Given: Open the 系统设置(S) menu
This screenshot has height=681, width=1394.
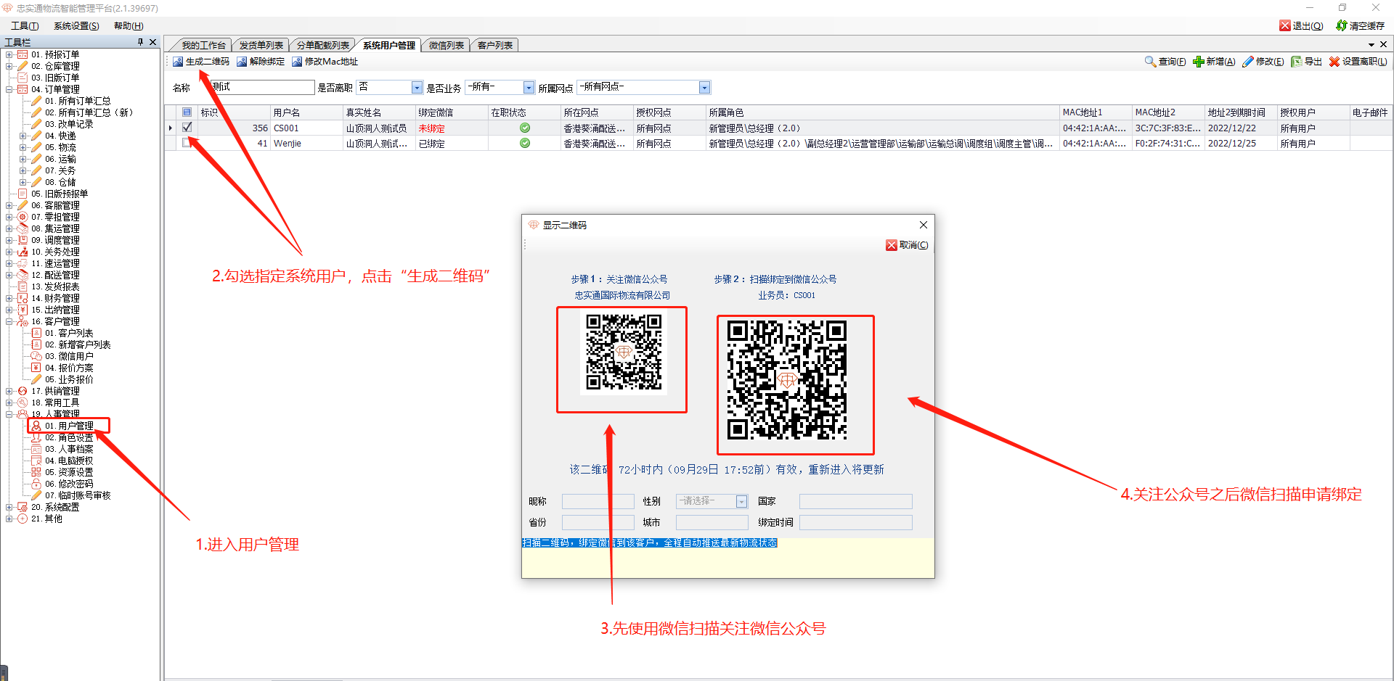Looking at the screenshot, I should pos(76,25).
